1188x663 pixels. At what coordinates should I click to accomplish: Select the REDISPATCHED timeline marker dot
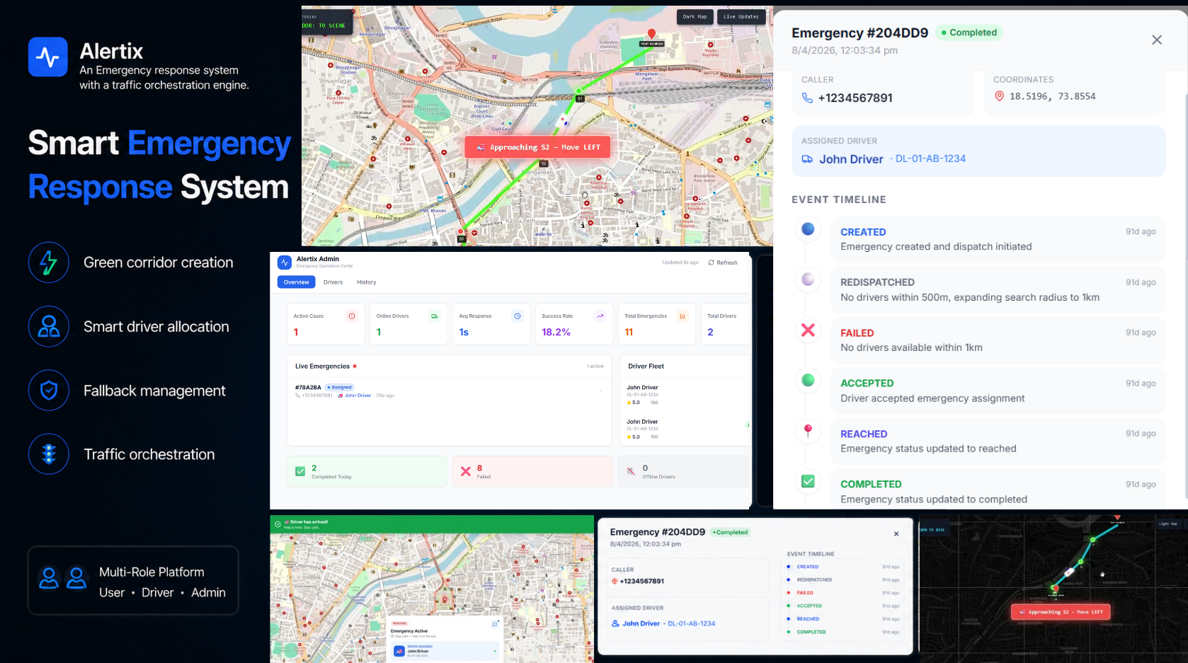pos(808,279)
